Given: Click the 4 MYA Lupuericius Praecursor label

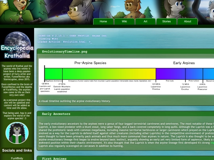Looking at the screenshot, I should [203, 87].
